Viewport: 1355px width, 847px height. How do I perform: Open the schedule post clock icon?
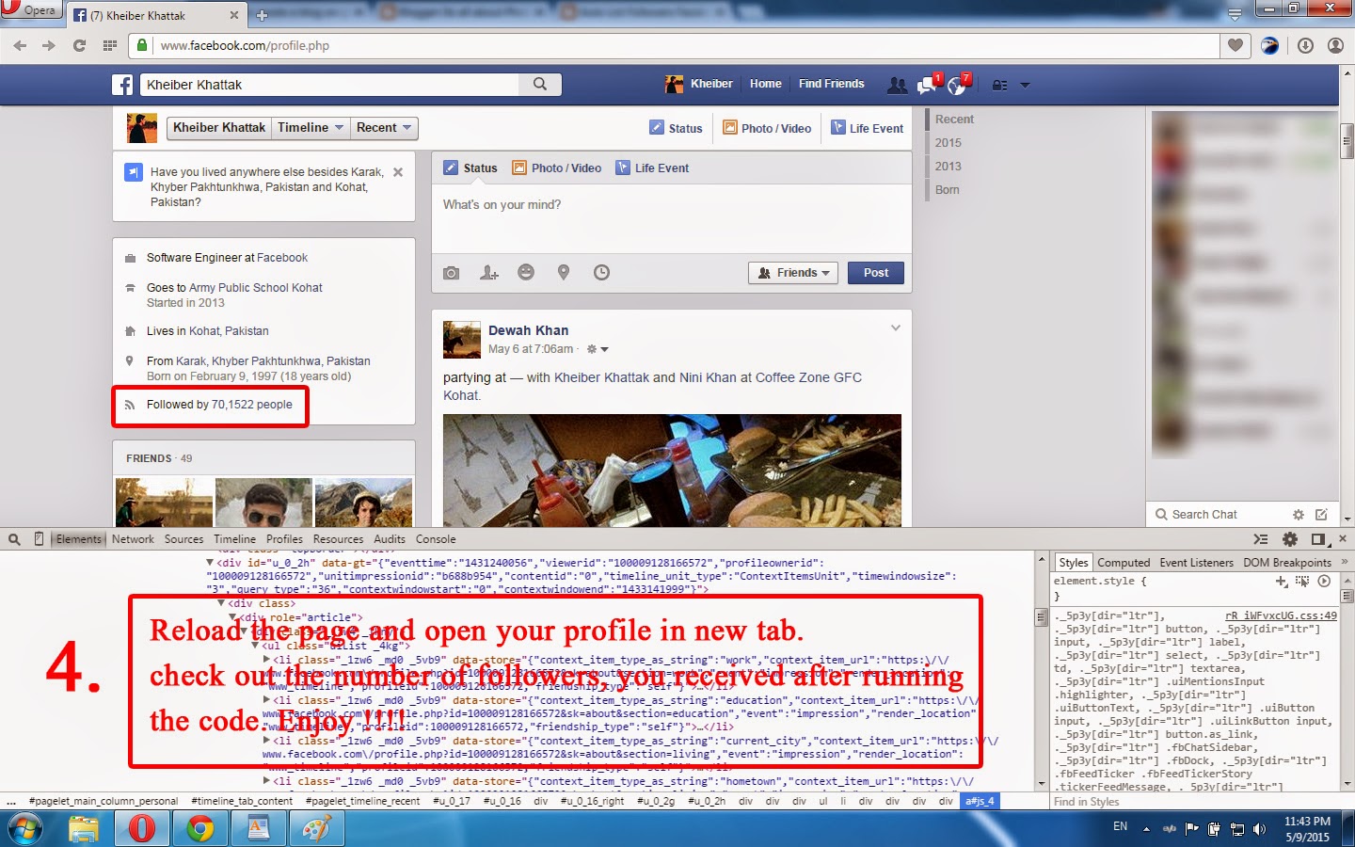[x=601, y=273]
